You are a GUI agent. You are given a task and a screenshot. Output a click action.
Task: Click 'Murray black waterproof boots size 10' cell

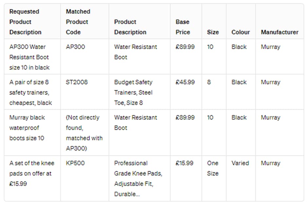[27, 128]
